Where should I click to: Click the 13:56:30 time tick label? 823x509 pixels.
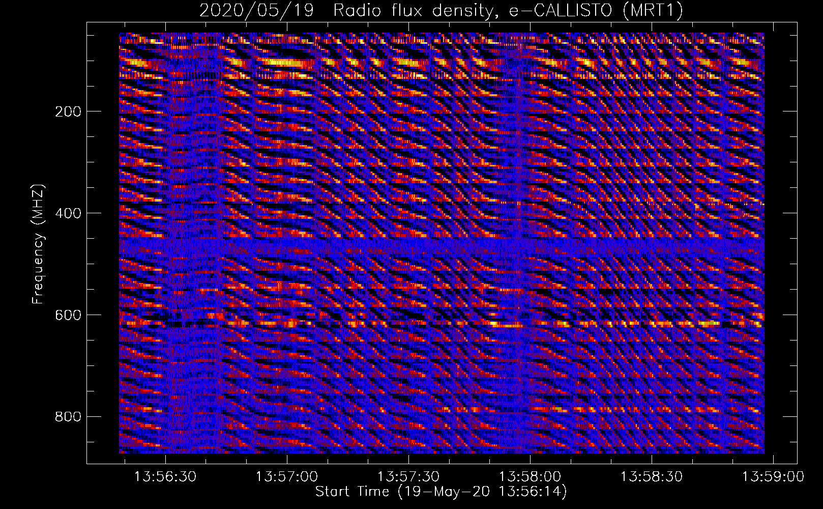tap(165, 477)
